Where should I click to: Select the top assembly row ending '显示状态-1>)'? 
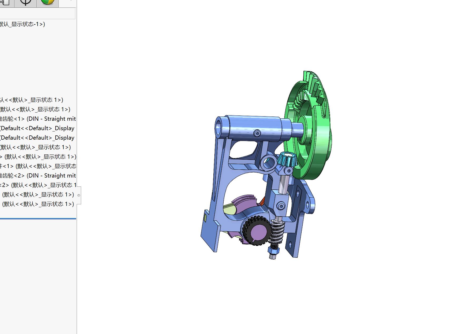point(22,24)
